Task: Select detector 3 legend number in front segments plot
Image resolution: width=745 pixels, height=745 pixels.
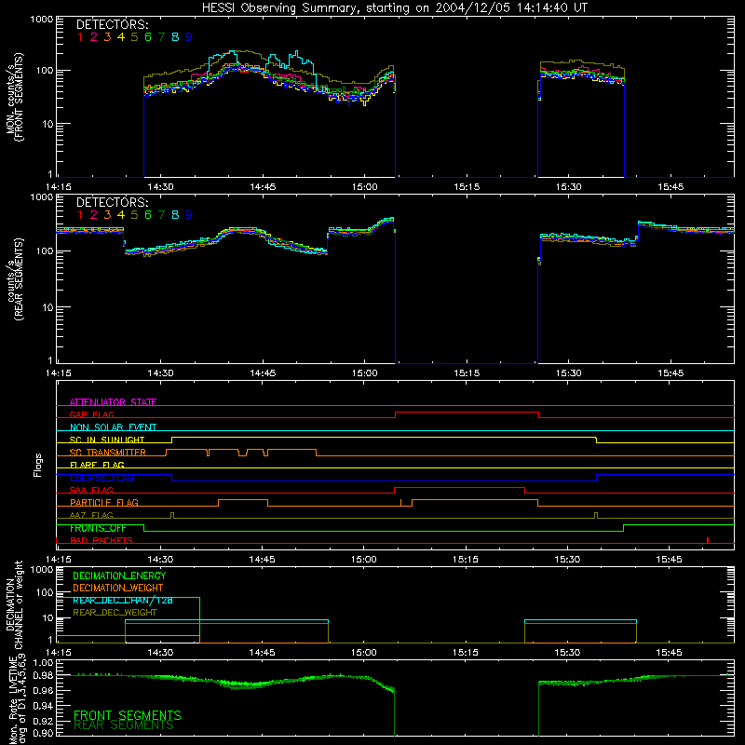Action: (107, 37)
